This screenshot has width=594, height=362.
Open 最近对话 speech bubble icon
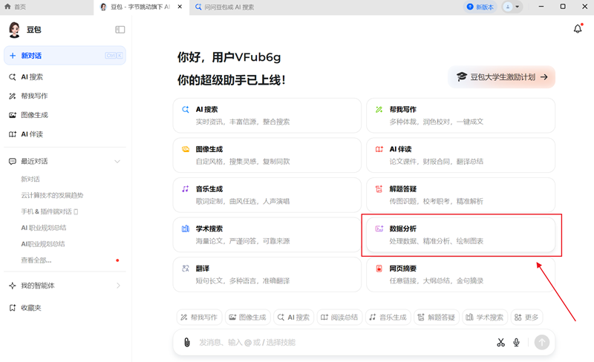(13, 161)
